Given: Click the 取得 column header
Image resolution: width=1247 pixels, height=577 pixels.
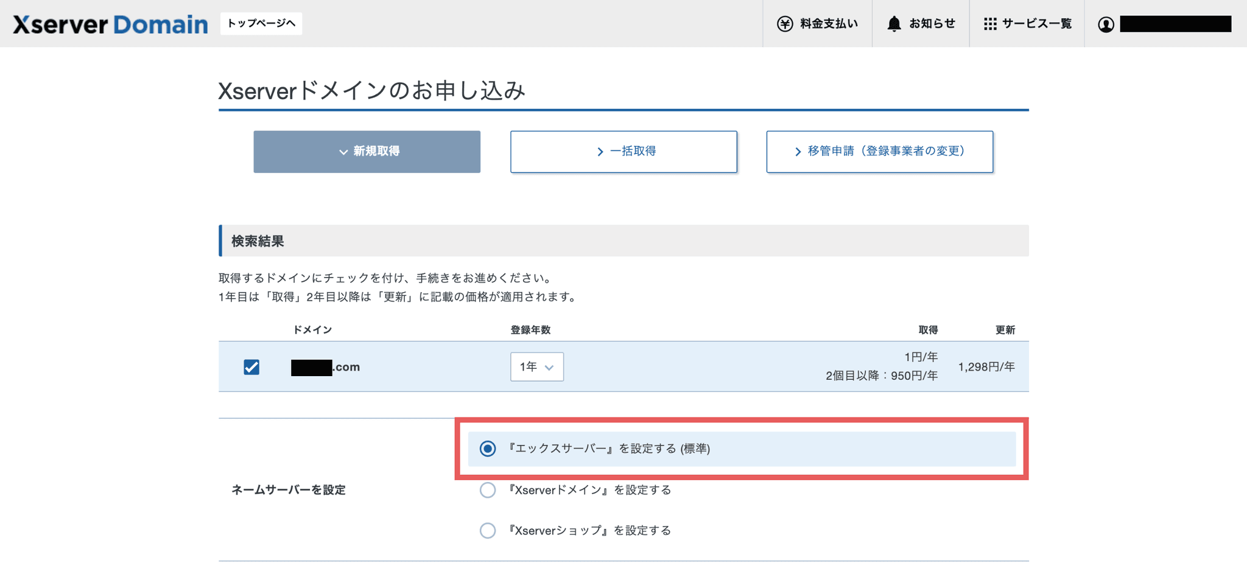Looking at the screenshot, I should pyautogui.click(x=928, y=330).
